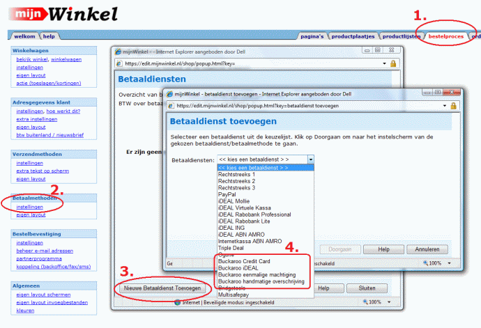The height and width of the screenshot is (328, 481).
Task: Open partnerprogramma link
Action: pyautogui.click(x=39, y=259)
